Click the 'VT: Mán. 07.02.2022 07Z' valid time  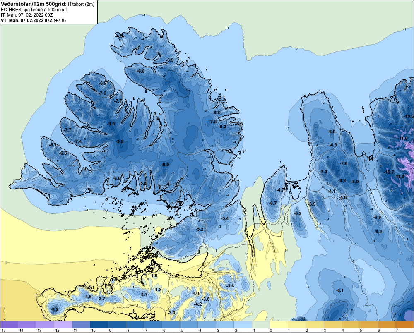pyautogui.click(x=26, y=20)
